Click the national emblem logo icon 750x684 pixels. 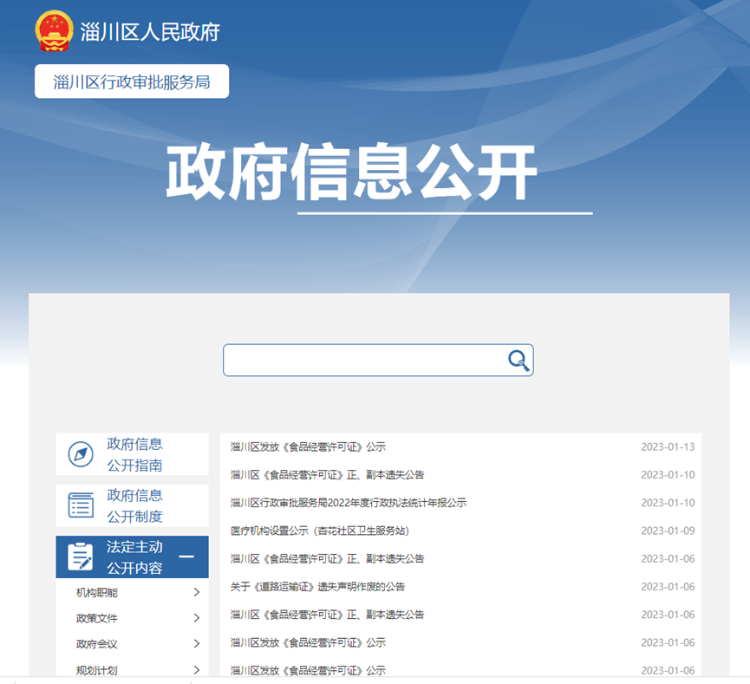tap(55, 32)
